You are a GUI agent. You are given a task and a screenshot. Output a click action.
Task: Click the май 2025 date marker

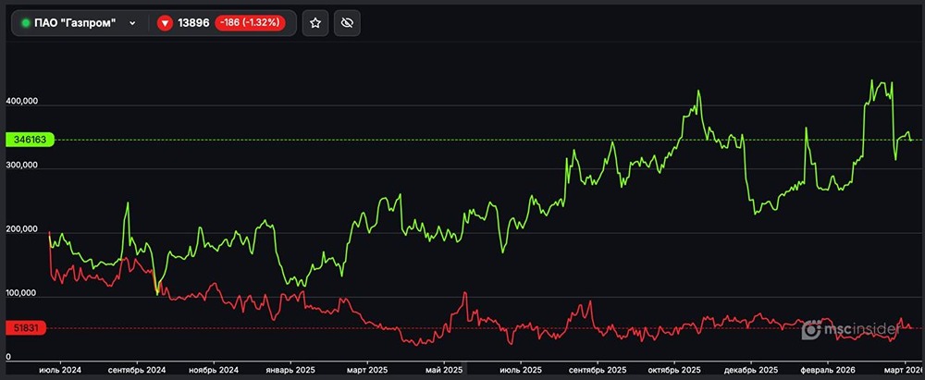pyautogui.click(x=443, y=370)
